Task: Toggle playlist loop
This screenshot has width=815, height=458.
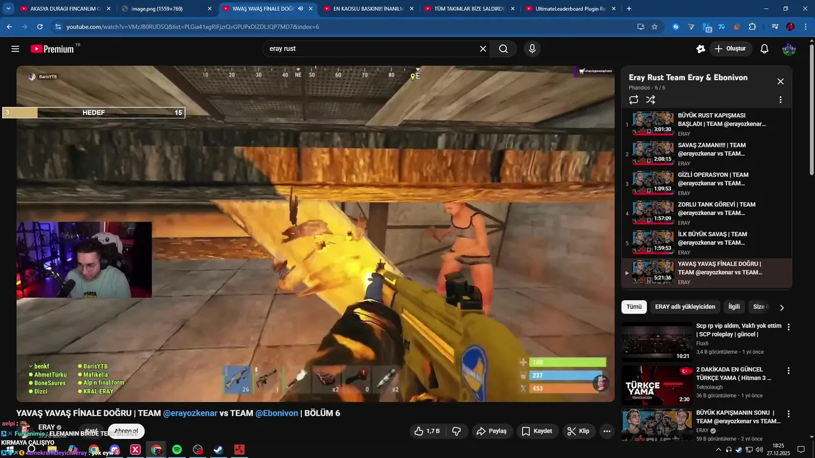Action: 634,100
